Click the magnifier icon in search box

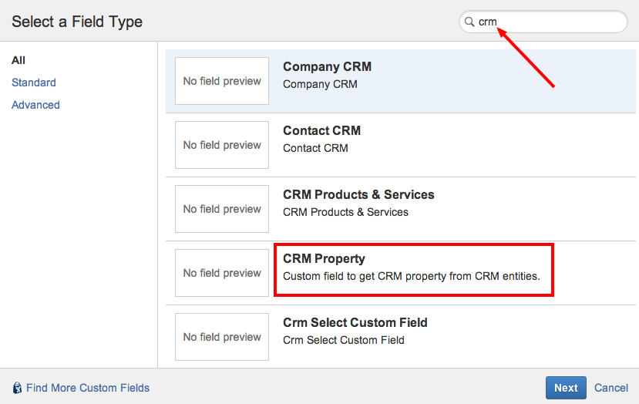[469, 22]
